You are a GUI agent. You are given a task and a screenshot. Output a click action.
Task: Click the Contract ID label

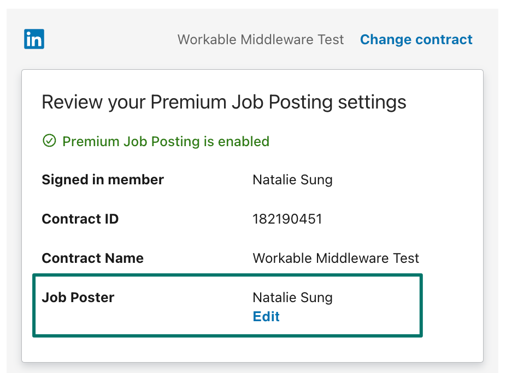(80, 219)
